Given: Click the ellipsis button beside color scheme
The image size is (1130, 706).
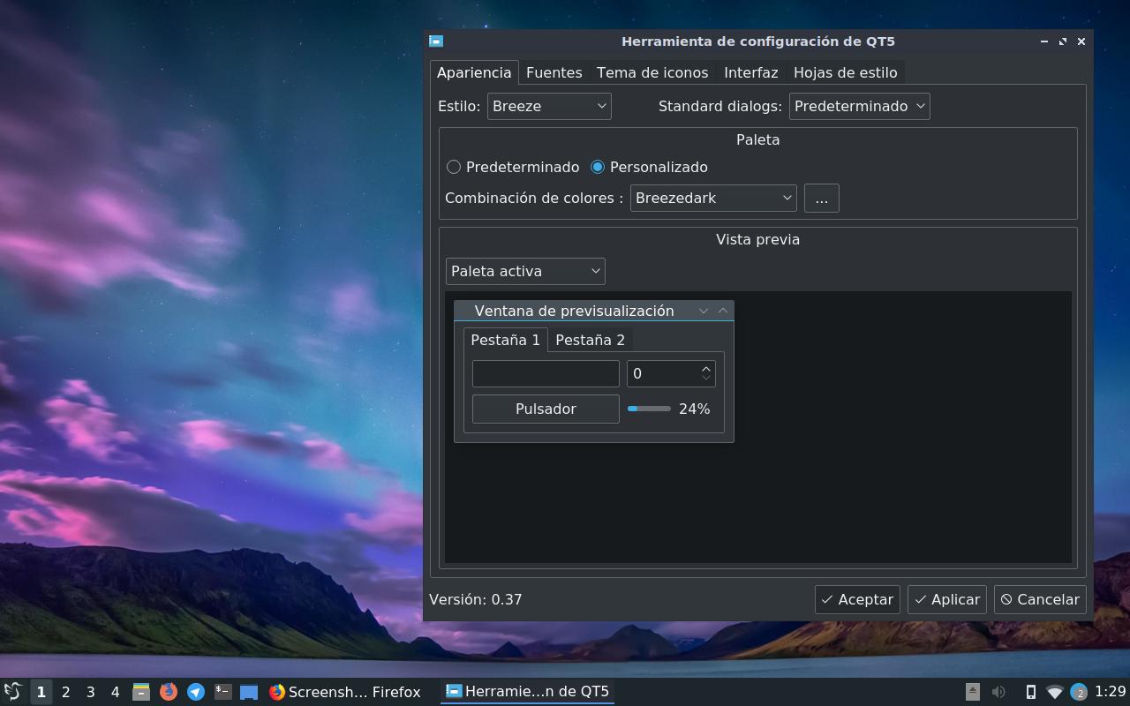Looking at the screenshot, I should [x=821, y=198].
